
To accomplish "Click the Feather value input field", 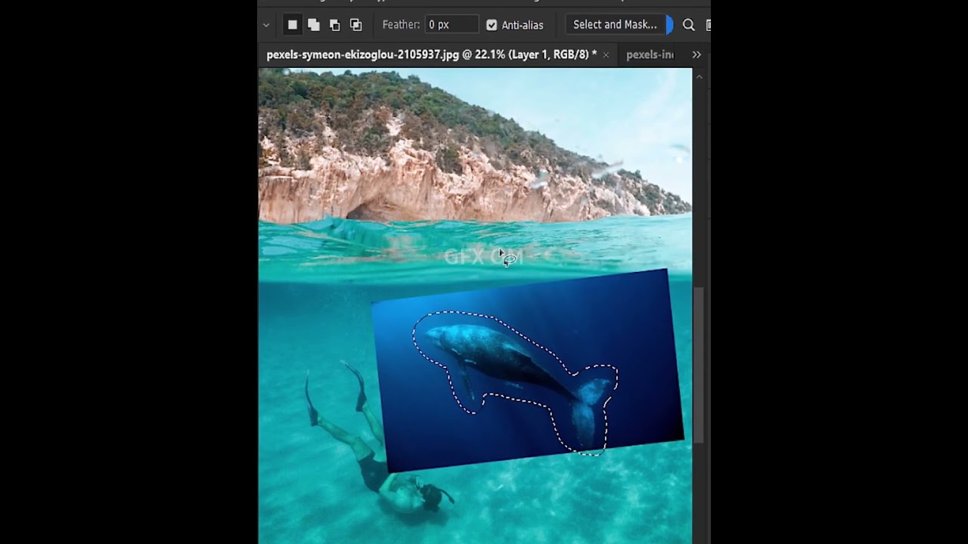I will pyautogui.click(x=451, y=25).
